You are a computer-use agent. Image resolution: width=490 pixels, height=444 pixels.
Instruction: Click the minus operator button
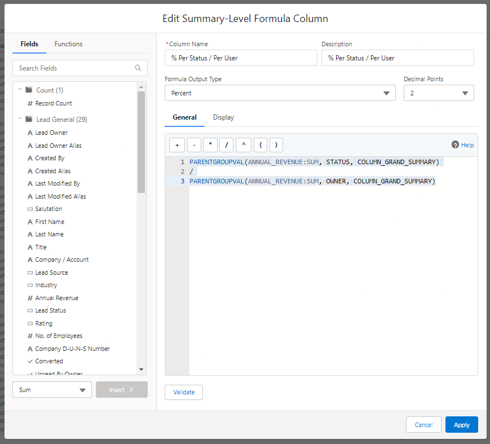[x=194, y=145]
